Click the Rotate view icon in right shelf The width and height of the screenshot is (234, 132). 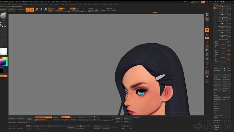pyautogui.click(x=207, y=59)
